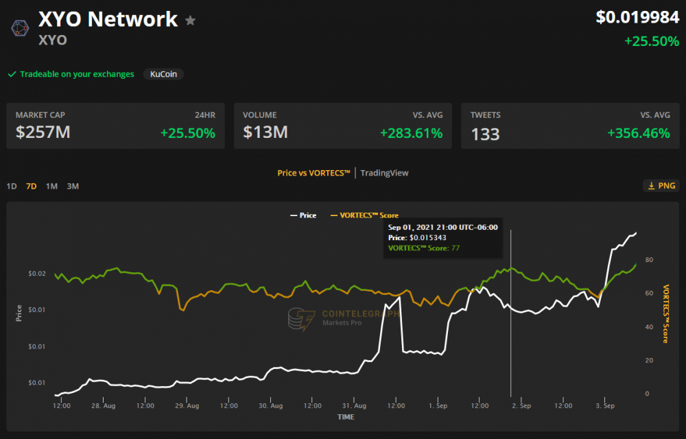This screenshot has width=686, height=439.
Task: Click the tooltip Price $0.015343 line
Action: (417, 238)
